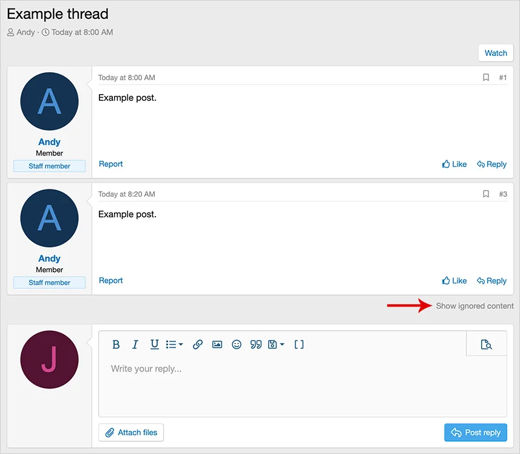
Task: Toggle italic formatting in the reply editor
Action: point(135,344)
